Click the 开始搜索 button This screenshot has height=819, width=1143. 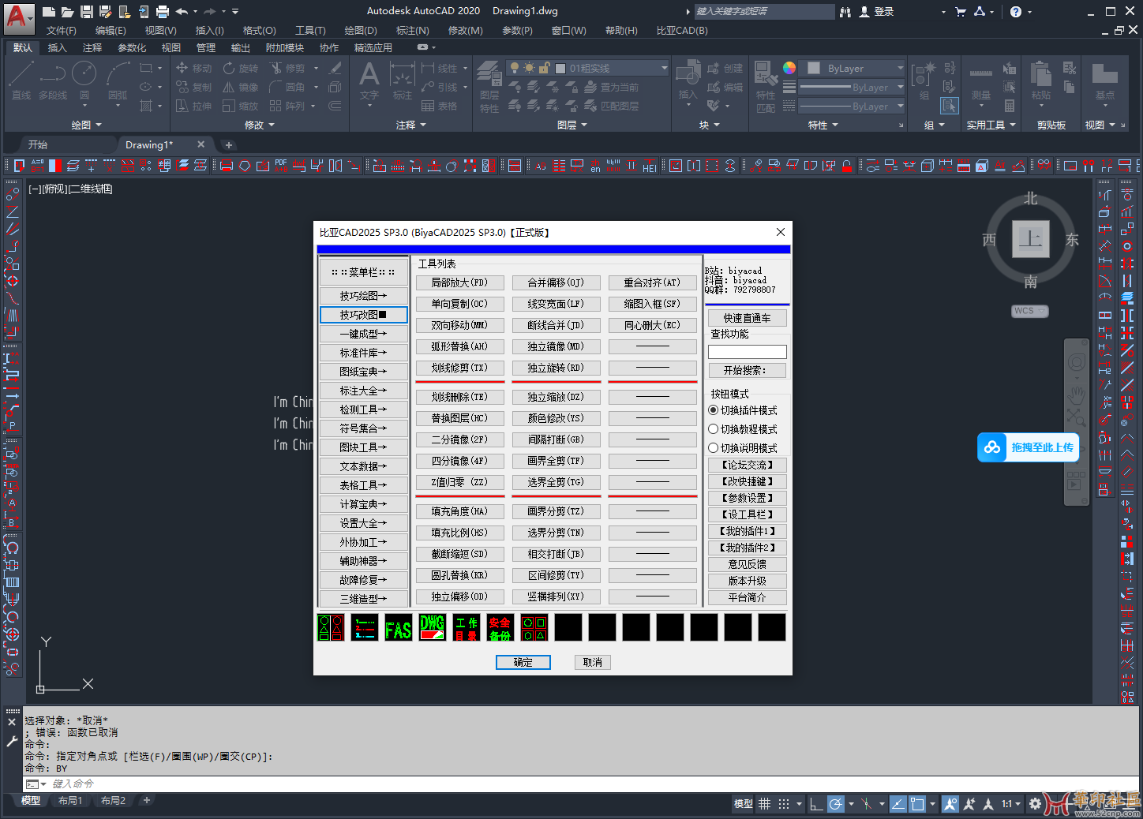click(x=747, y=370)
